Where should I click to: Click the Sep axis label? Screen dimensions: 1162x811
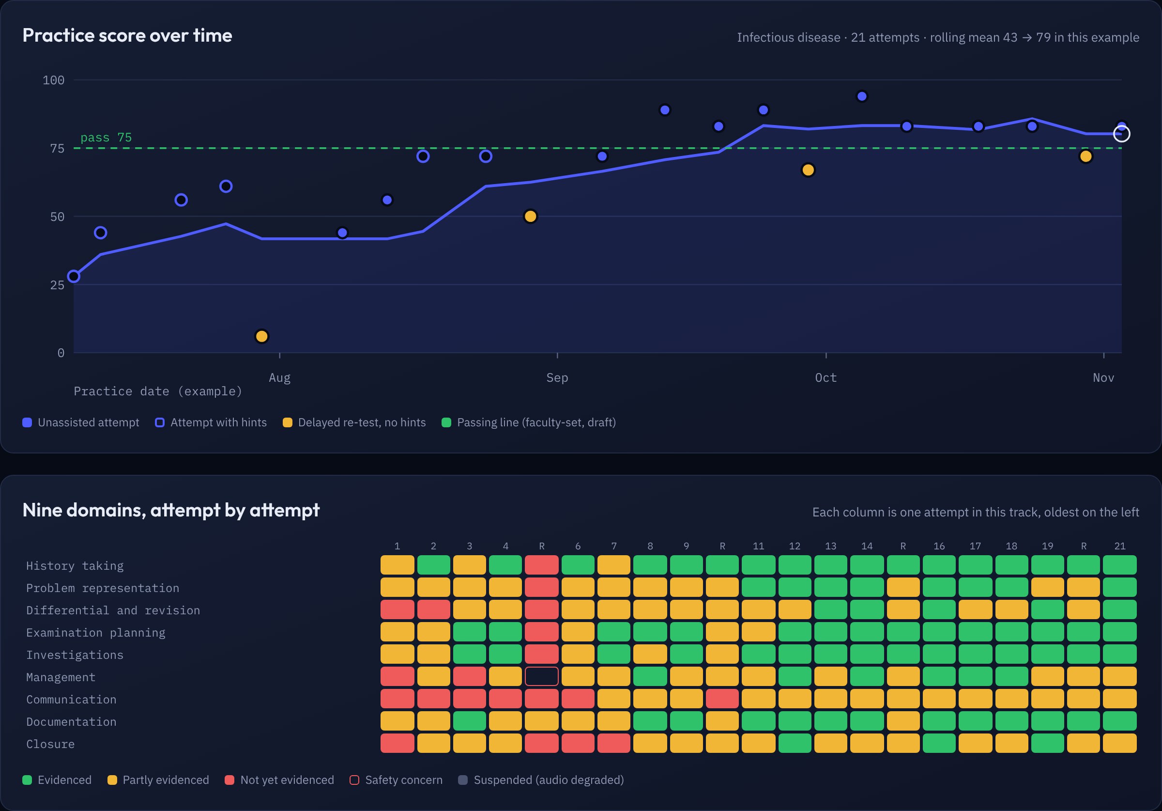(557, 377)
